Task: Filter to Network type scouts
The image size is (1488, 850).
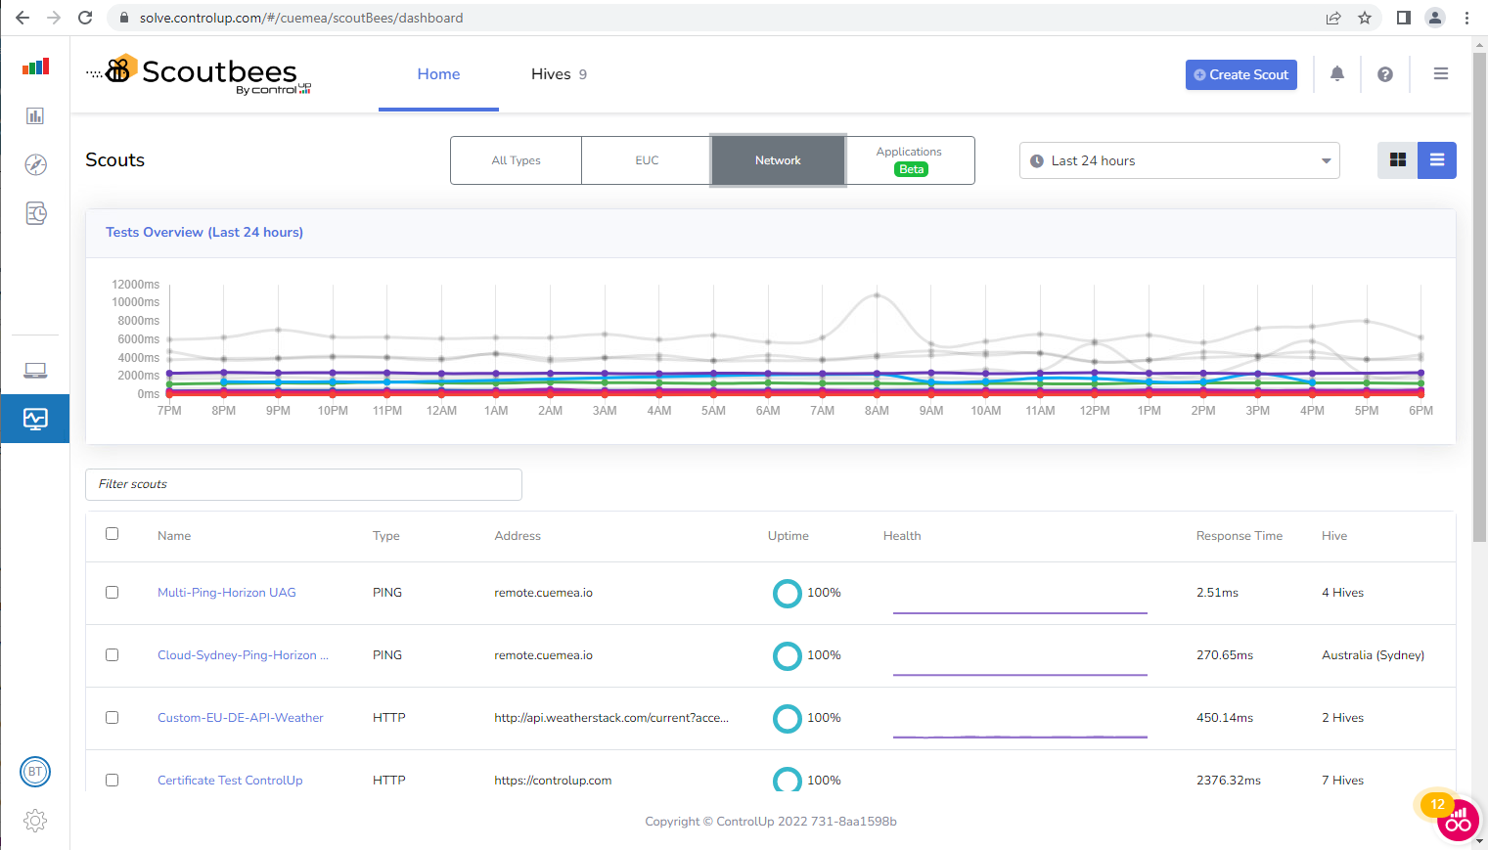Action: tap(777, 159)
